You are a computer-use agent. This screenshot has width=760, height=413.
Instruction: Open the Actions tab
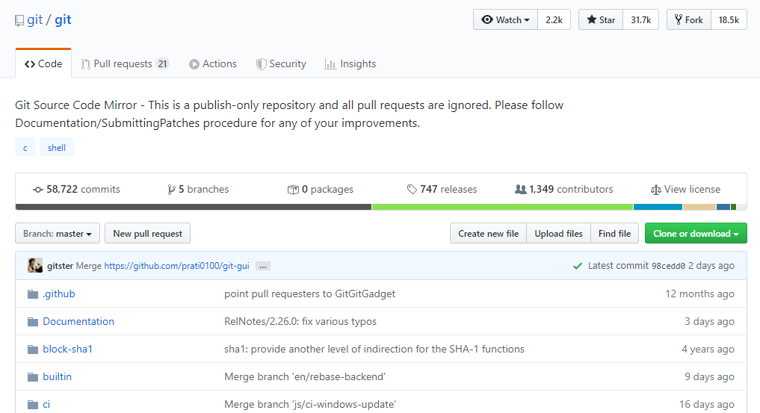(x=213, y=64)
